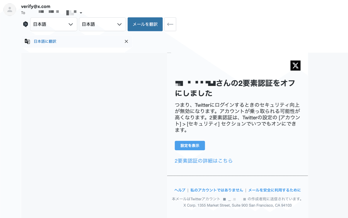Open the メールを安全に利用するために link
The width and height of the screenshot is (348, 218).
(274, 190)
